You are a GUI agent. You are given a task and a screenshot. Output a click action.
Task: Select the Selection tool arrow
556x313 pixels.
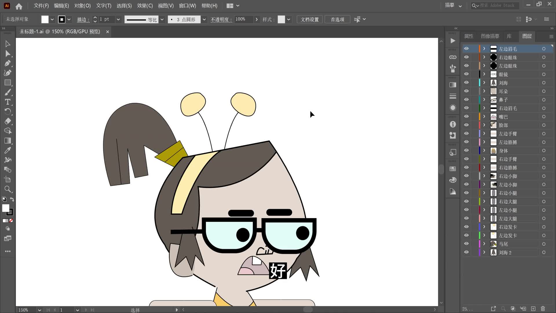tap(8, 44)
